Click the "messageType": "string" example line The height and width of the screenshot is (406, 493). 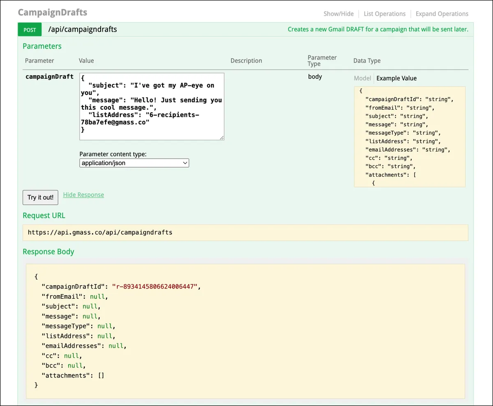(x=403, y=133)
